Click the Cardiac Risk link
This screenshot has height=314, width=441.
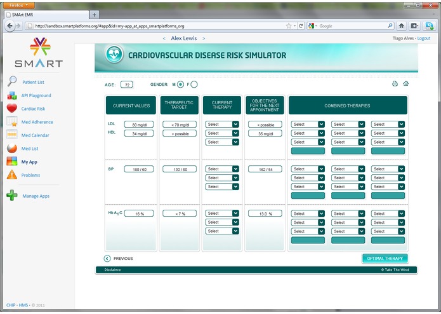tap(33, 109)
